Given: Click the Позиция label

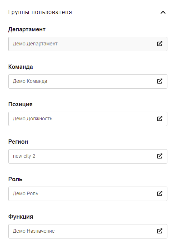Looking at the screenshot, I should pyautogui.click(x=20, y=104).
